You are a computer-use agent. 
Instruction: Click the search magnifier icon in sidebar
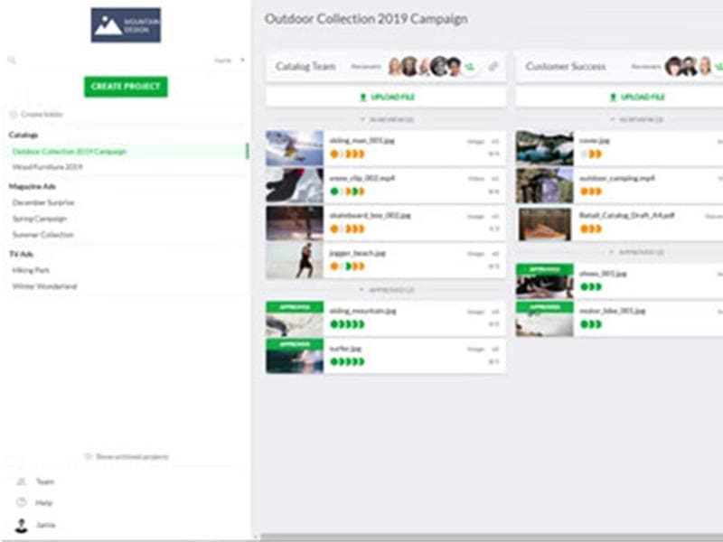[12, 60]
